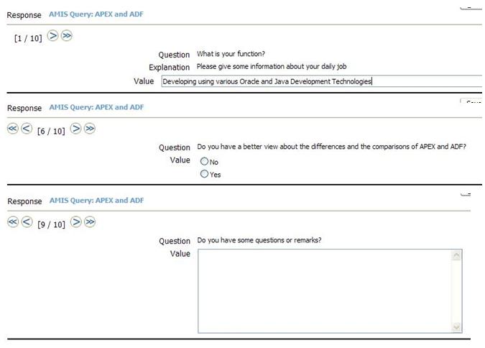Click first-page arrow in the 6/10 response panel
The image size is (485, 348).
click(x=13, y=128)
